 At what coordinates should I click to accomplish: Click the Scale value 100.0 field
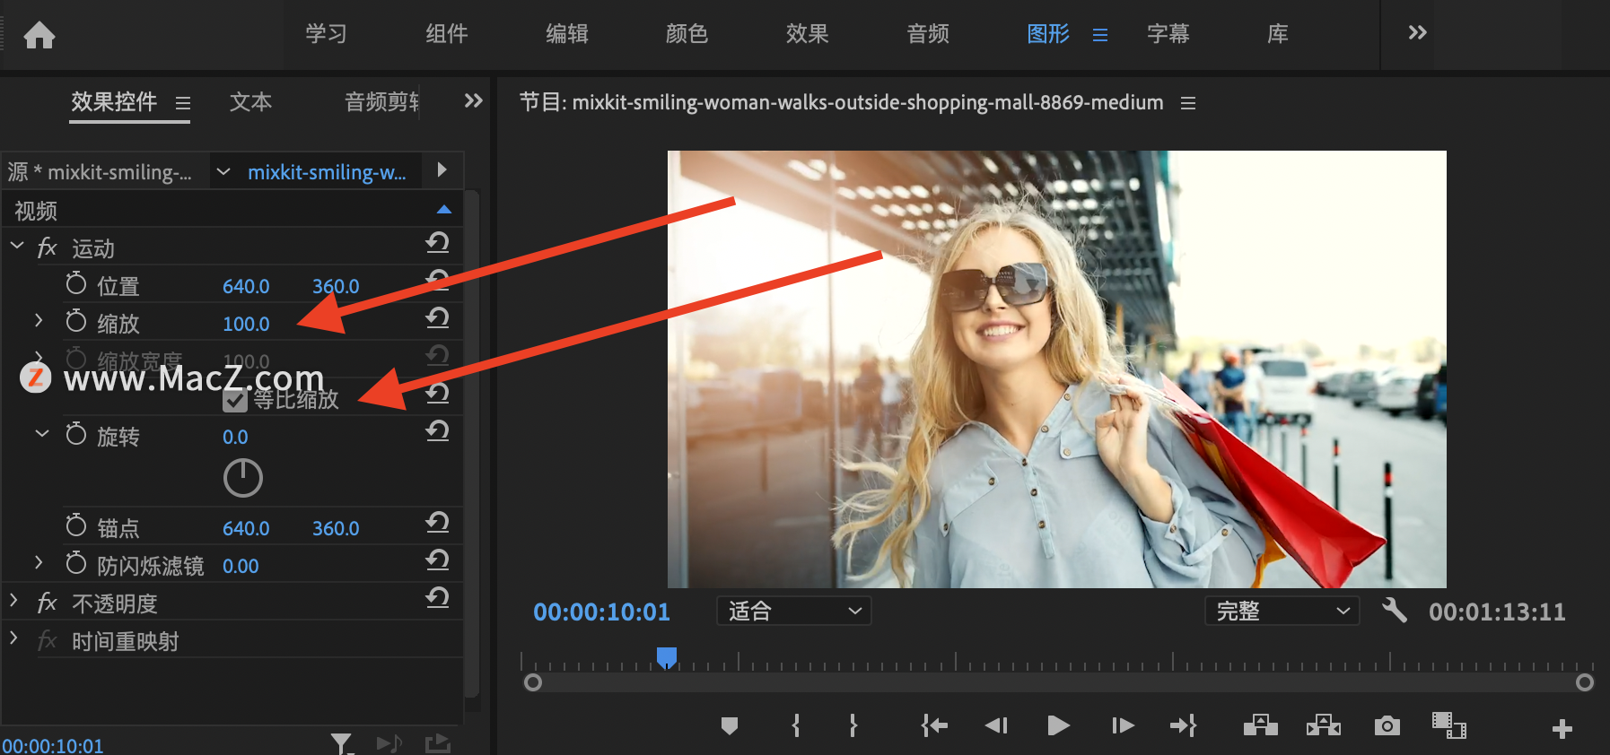pos(246,324)
